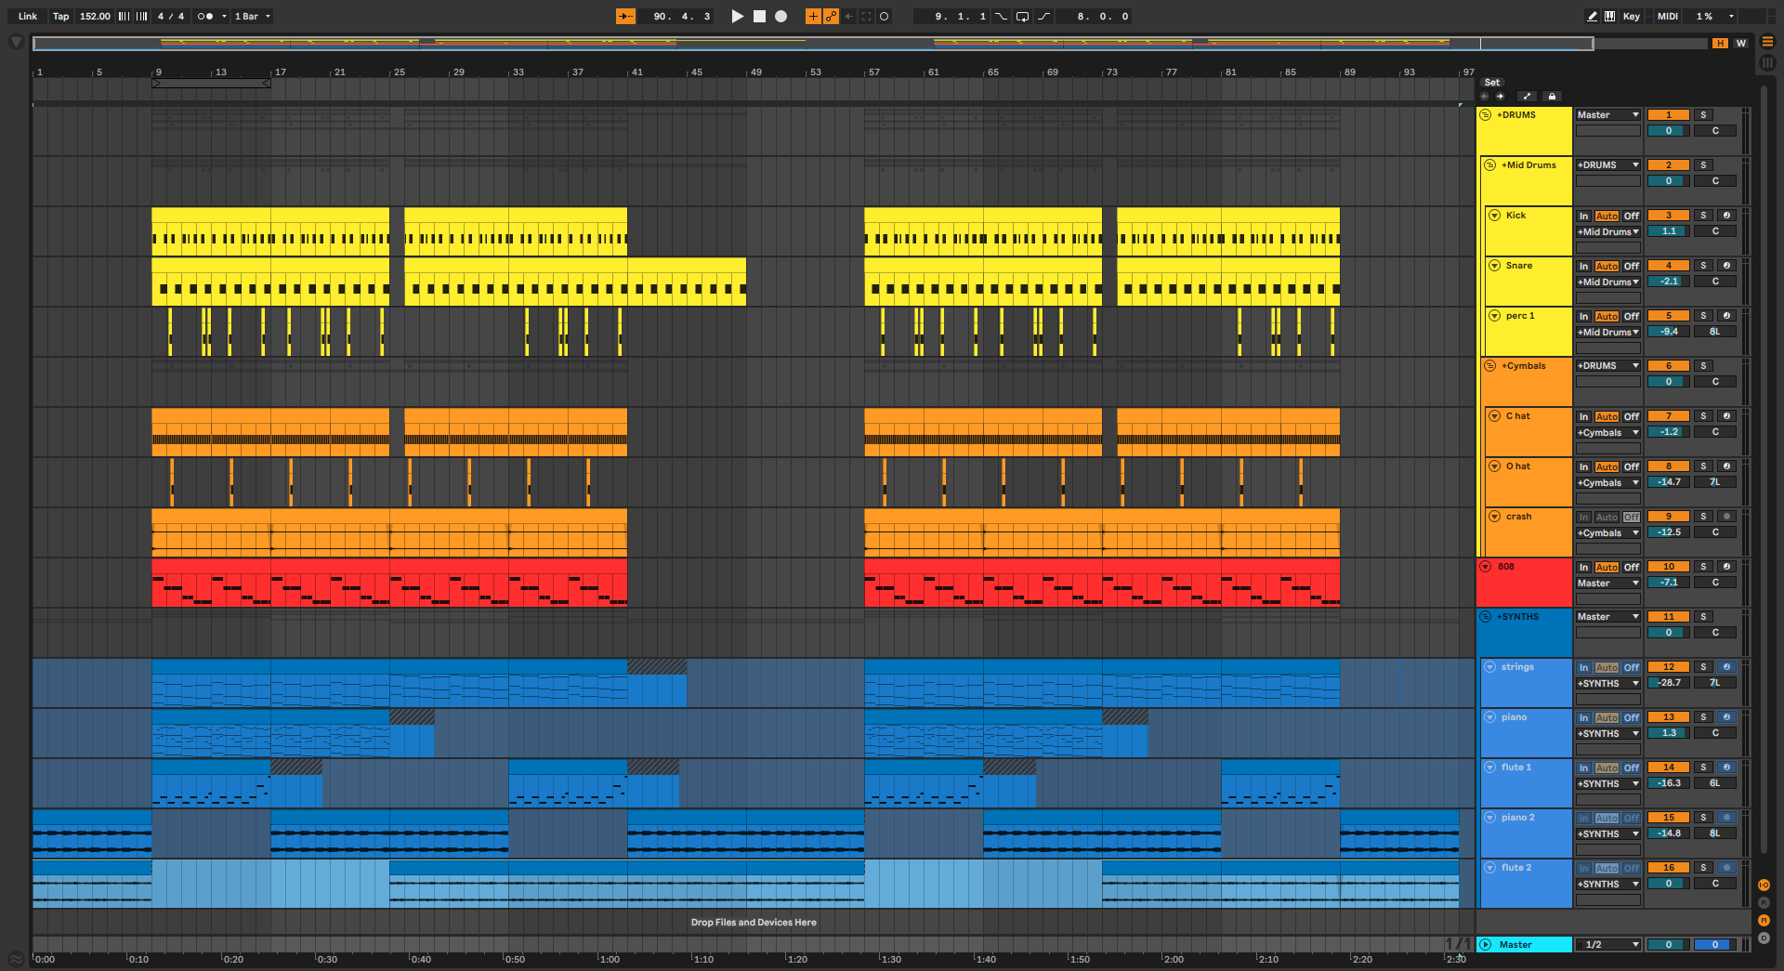Toggle the computer MIDI keyboard icon
The image size is (1784, 971).
click(x=1609, y=16)
